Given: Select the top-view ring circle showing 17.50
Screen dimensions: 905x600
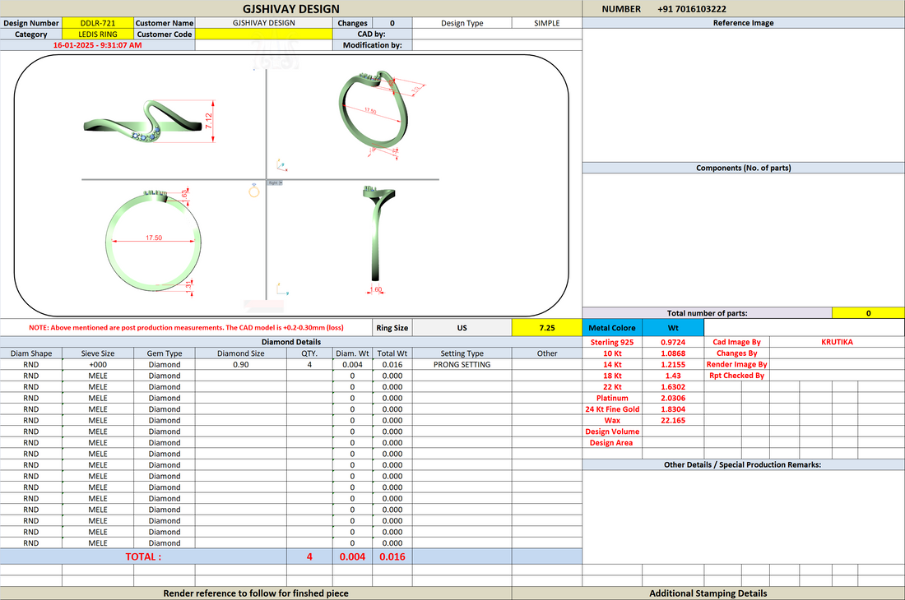Looking at the screenshot, I should [x=153, y=240].
